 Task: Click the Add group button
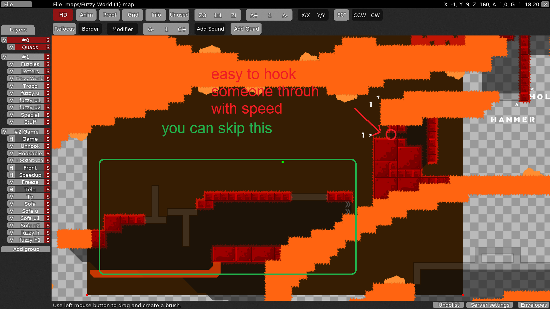coord(26,249)
